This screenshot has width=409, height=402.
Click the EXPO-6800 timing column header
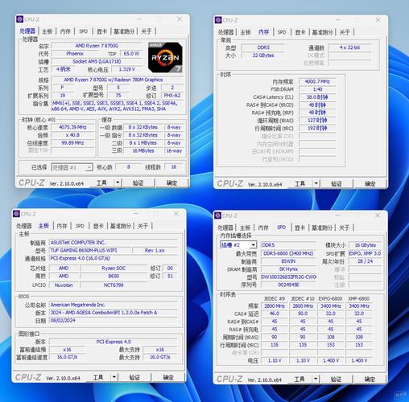click(x=330, y=298)
